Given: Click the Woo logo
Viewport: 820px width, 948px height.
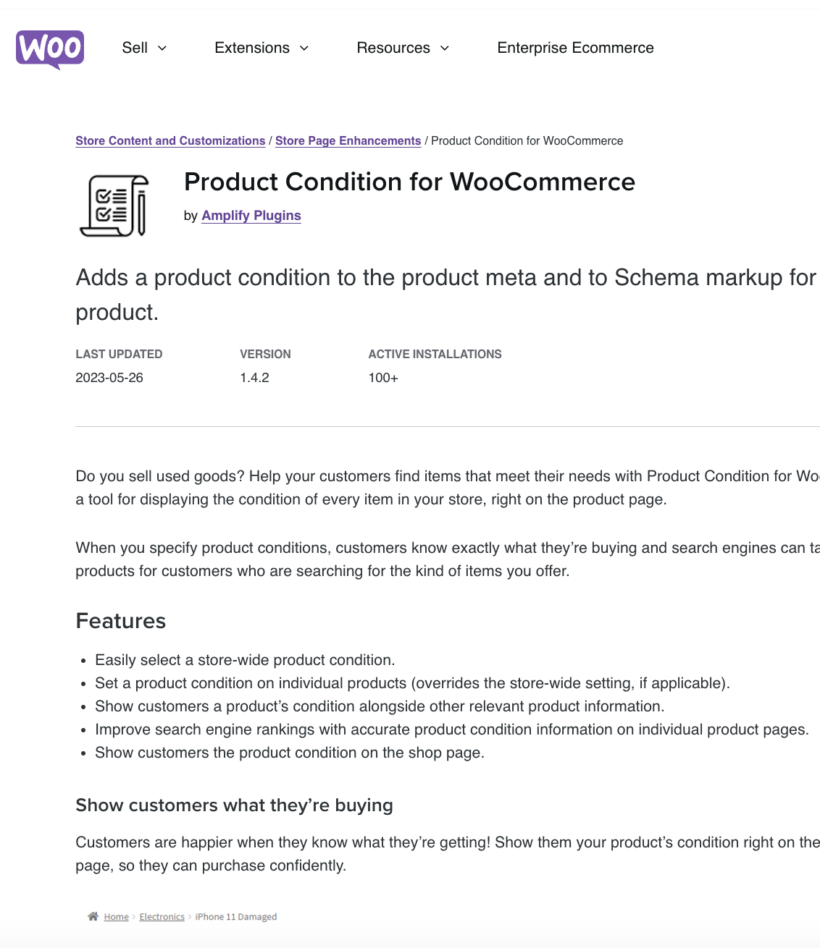Looking at the screenshot, I should pyautogui.click(x=49, y=50).
